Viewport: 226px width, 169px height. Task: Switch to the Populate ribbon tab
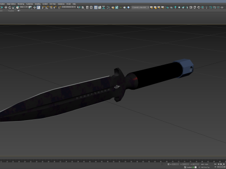[x=11, y=11]
